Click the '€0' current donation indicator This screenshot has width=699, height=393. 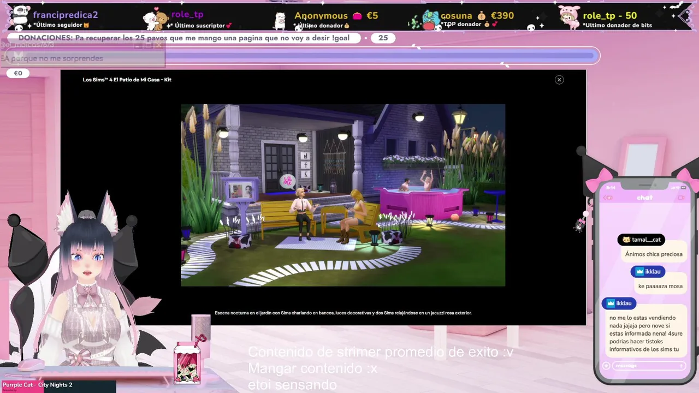click(x=18, y=73)
